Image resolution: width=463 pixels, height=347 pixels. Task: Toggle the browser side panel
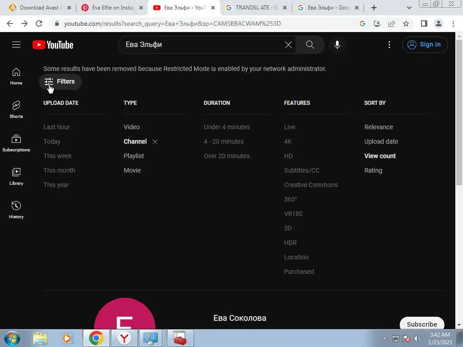point(424,23)
